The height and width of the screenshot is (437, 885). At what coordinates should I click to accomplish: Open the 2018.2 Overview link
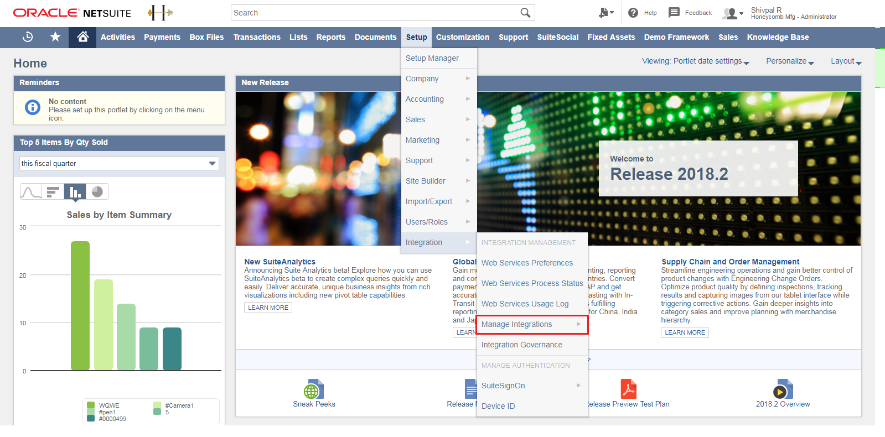tap(783, 404)
